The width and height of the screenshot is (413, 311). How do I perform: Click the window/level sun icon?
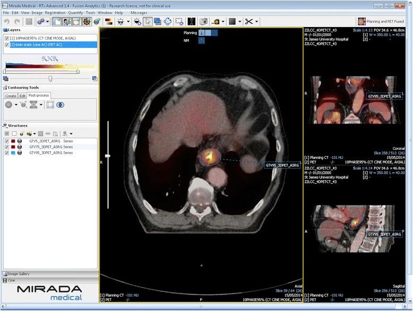point(121,22)
